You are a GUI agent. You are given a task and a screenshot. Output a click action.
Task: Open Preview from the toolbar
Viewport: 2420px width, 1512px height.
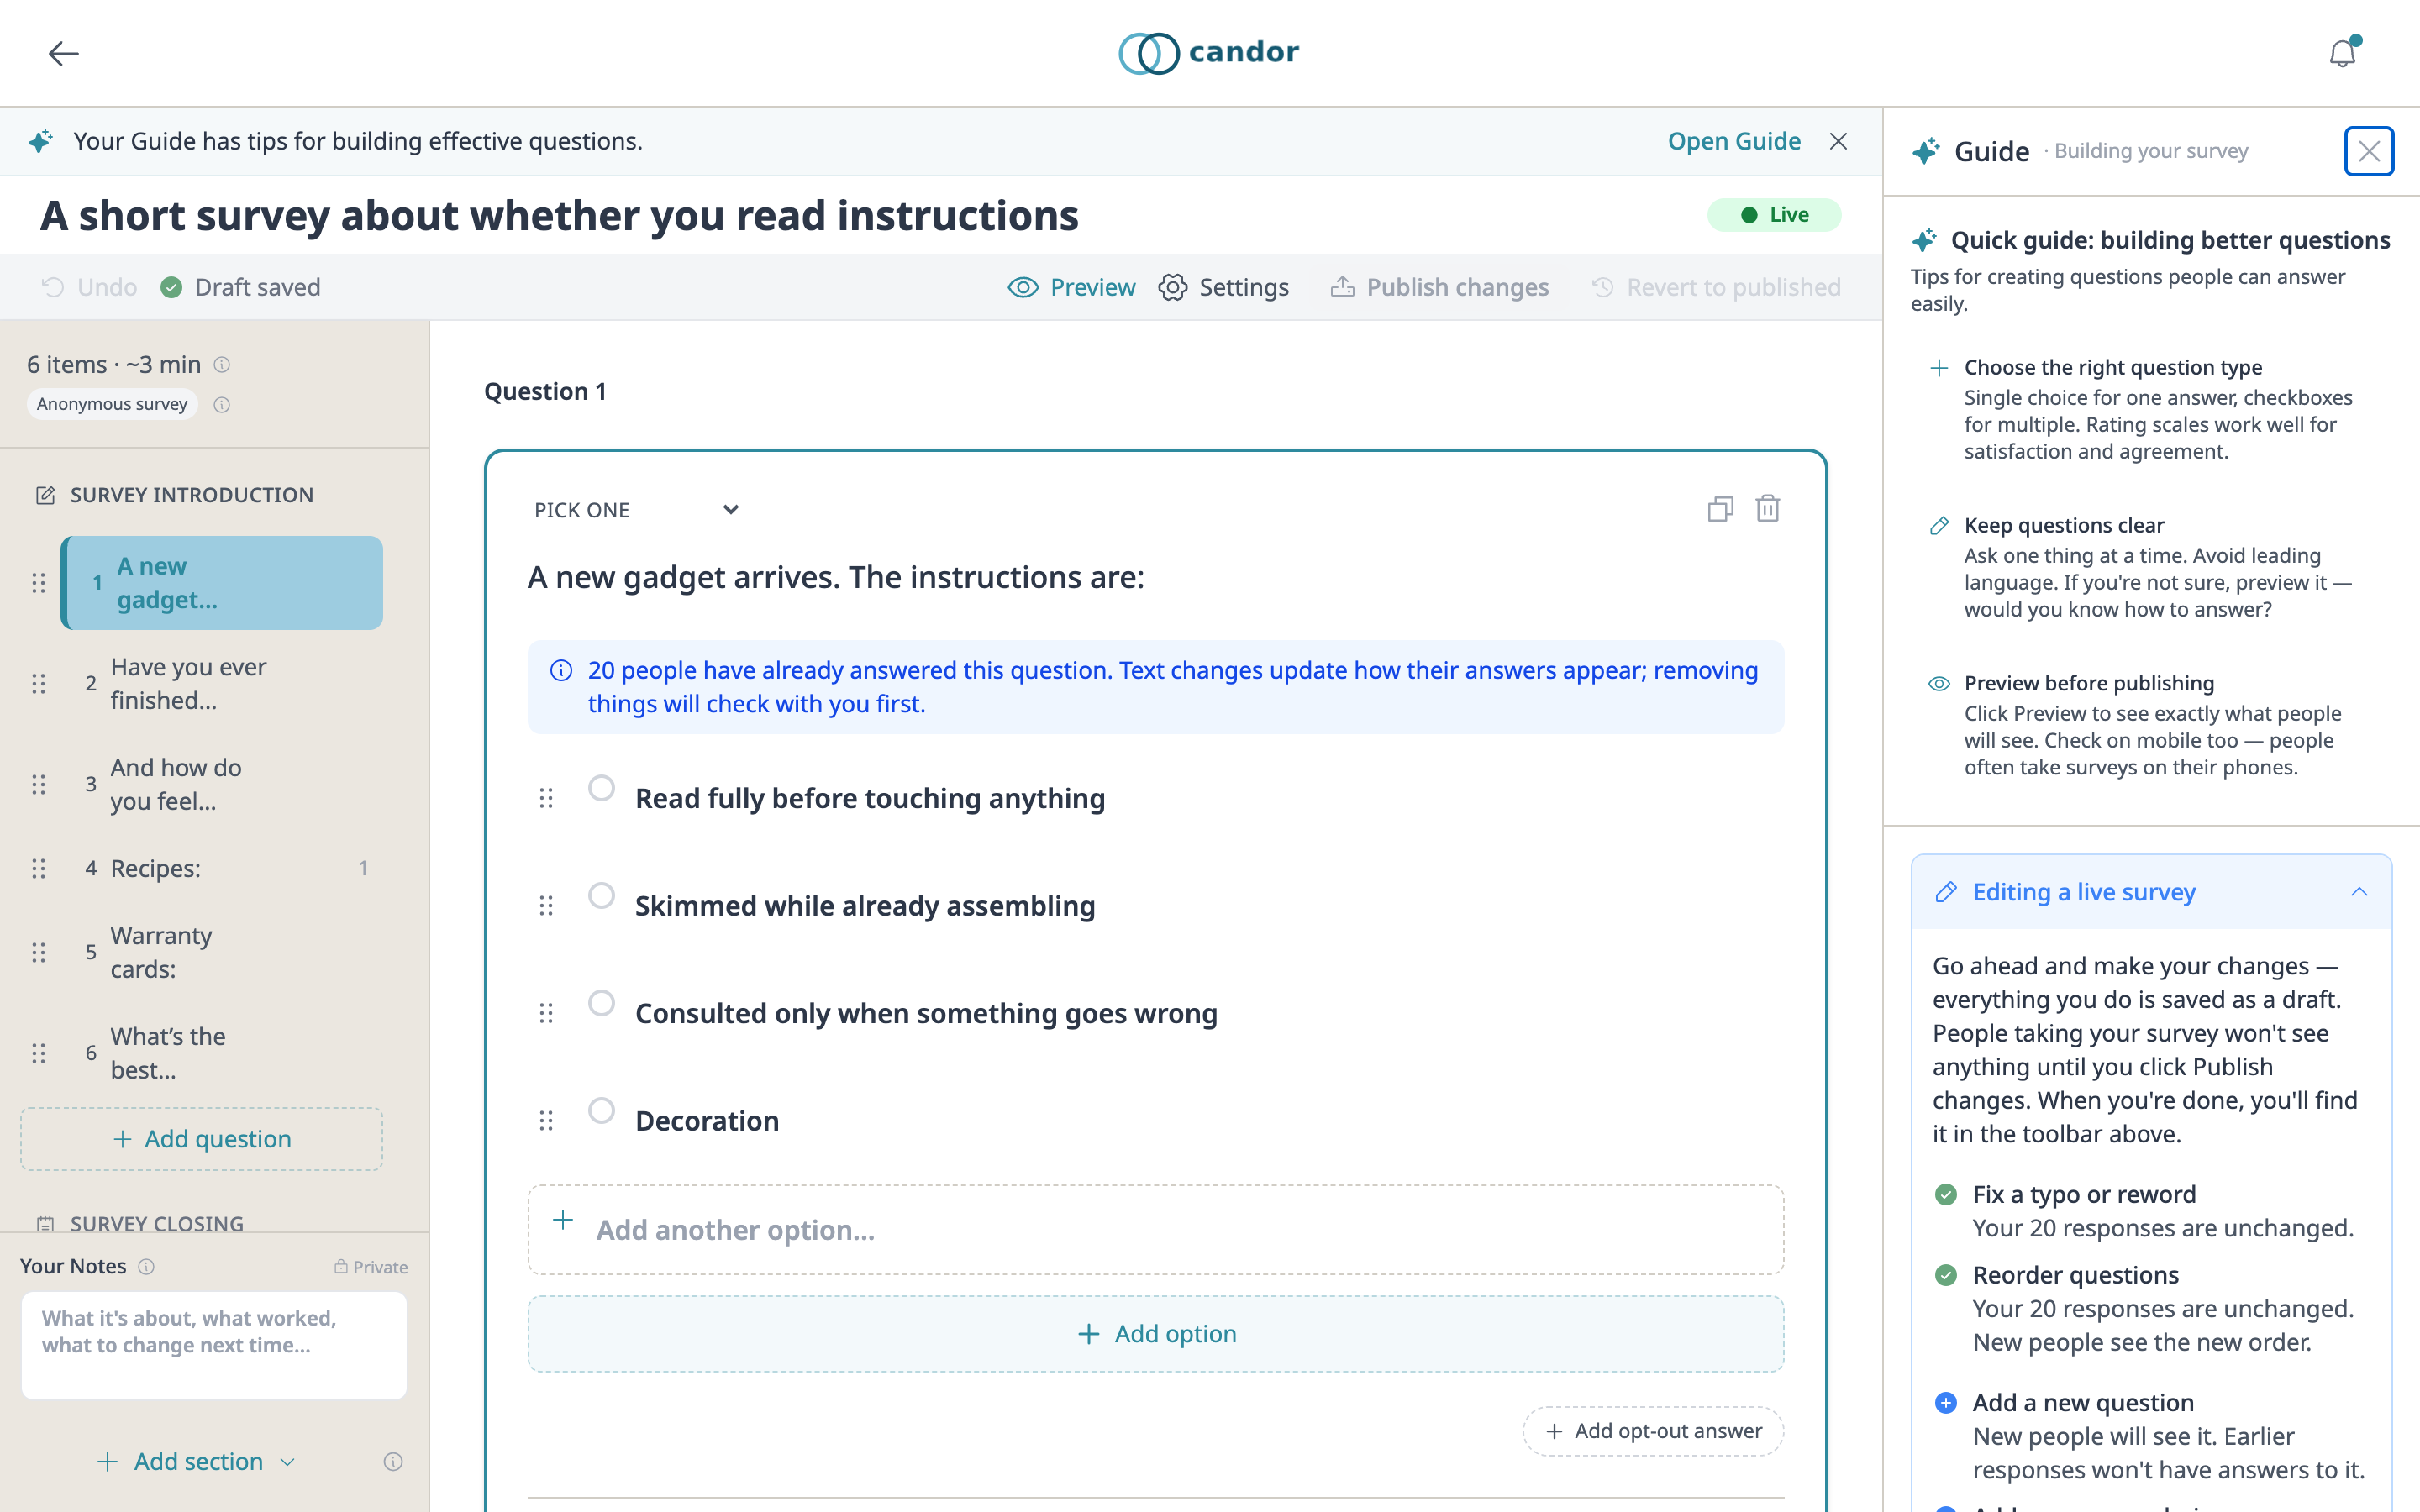tap(1071, 287)
